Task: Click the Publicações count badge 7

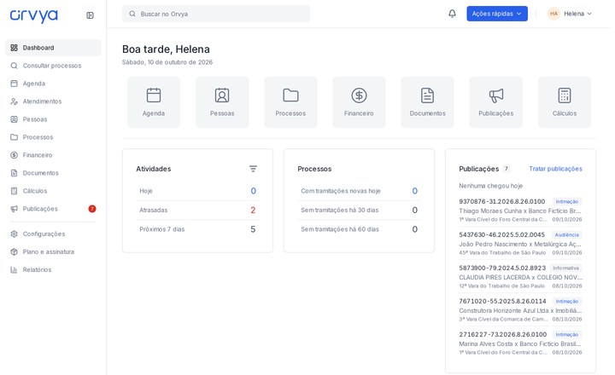Action: pos(507,169)
